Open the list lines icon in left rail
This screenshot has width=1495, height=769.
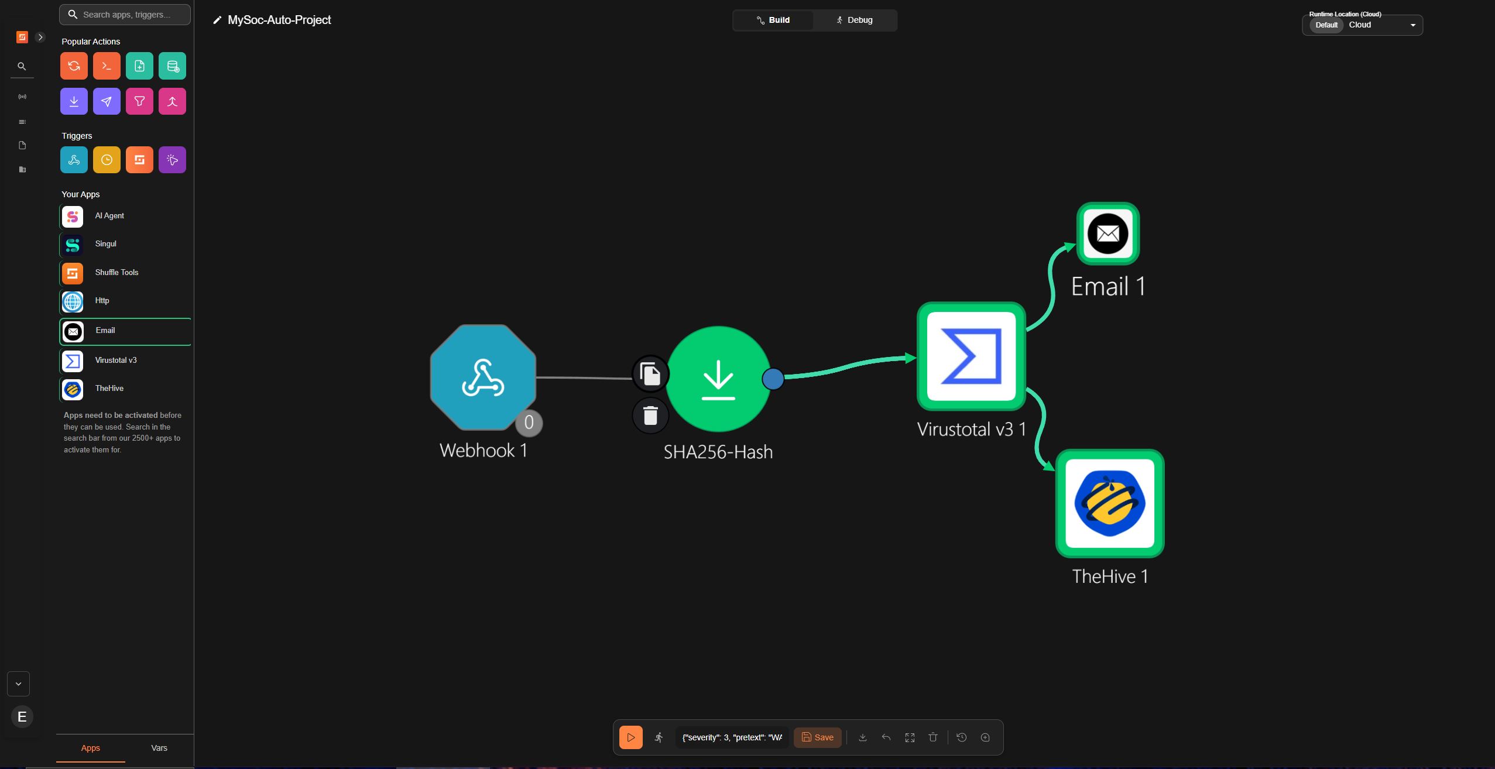click(22, 122)
